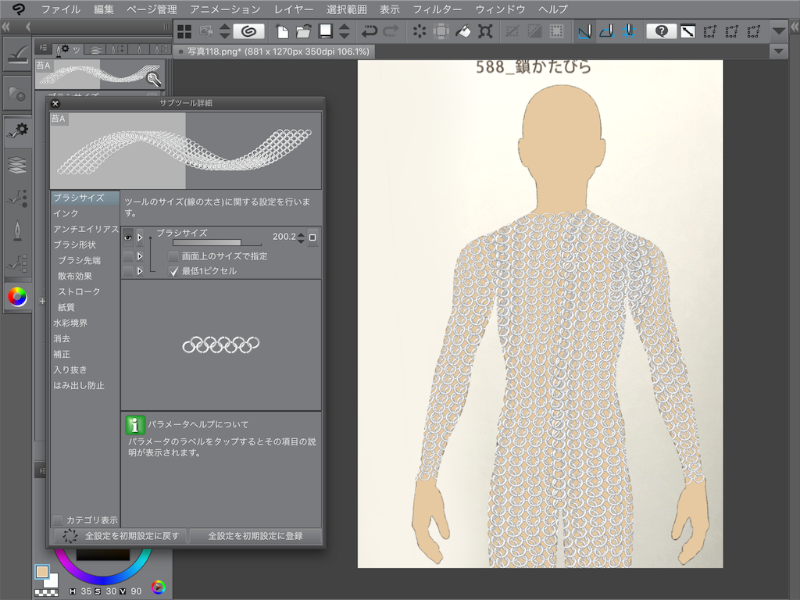Toggle eye icon beside ブラシサイズ

coord(127,237)
